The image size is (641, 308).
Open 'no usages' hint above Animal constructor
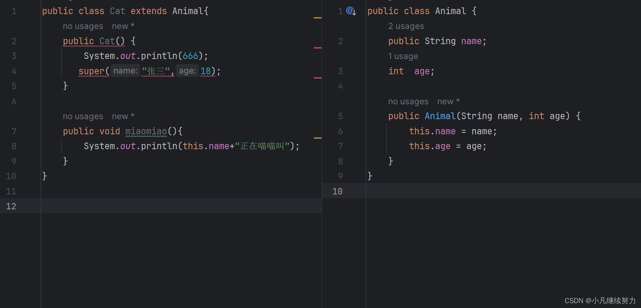(x=408, y=102)
